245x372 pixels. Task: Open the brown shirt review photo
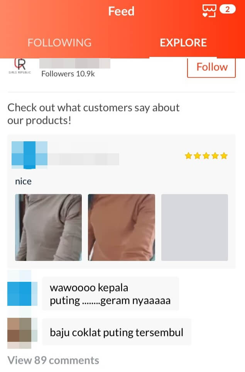(122, 227)
